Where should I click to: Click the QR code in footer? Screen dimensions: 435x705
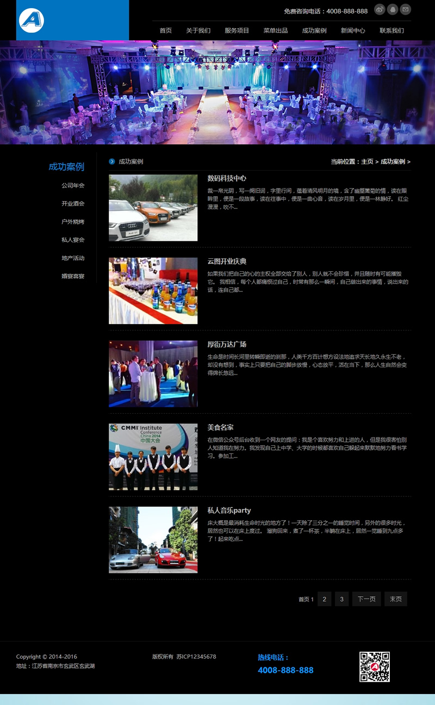coord(375,667)
